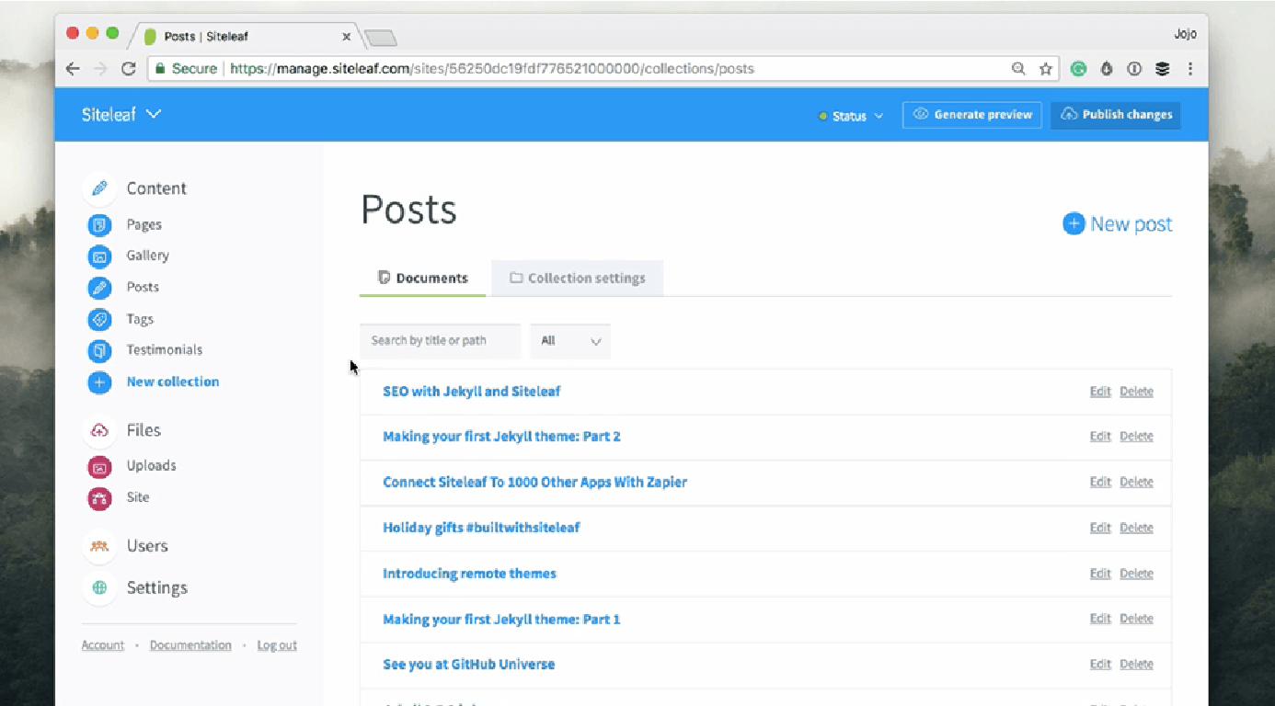Image resolution: width=1275 pixels, height=706 pixels.
Task: Click the Files cloud upload icon
Action: (99, 430)
